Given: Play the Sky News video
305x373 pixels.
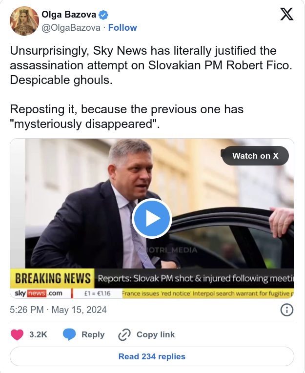Looking at the screenshot, I should [152, 218].
